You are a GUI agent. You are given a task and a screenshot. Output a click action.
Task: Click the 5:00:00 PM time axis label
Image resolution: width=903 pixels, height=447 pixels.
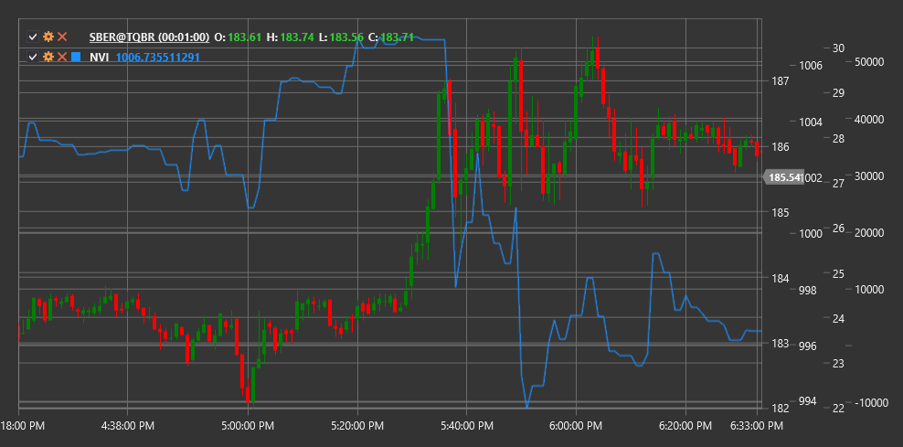[249, 426]
